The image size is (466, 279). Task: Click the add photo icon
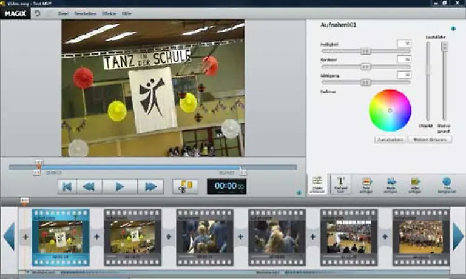click(366, 183)
